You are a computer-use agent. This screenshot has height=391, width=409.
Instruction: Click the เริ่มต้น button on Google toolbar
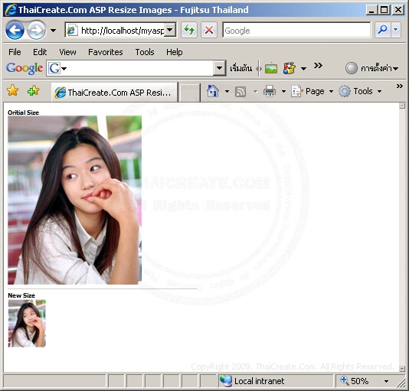(240, 68)
